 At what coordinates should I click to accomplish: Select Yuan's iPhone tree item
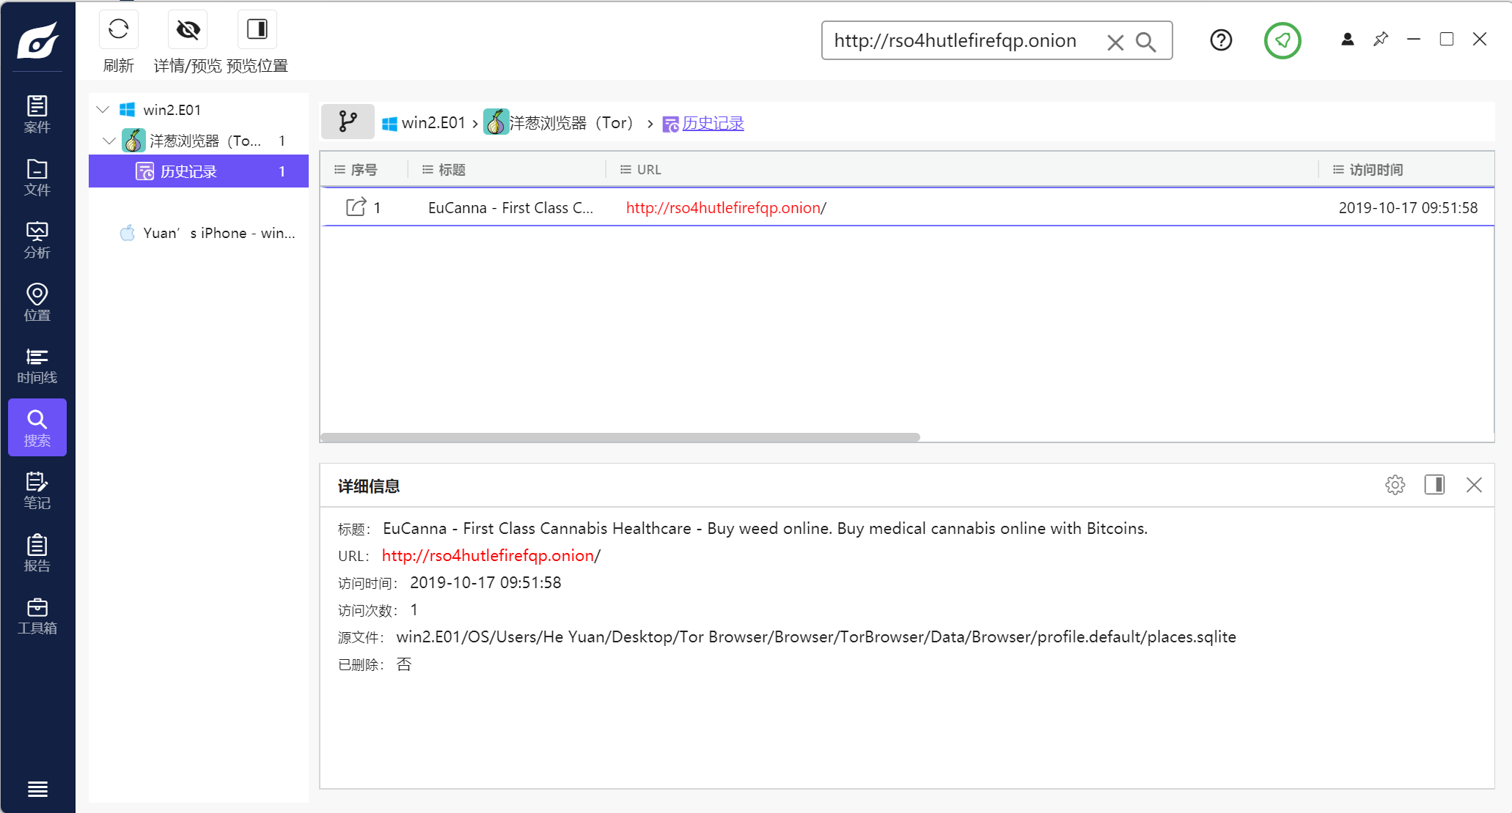(x=218, y=233)
